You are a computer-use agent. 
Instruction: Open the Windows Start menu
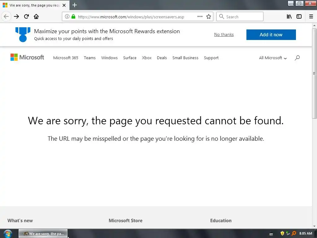(7, 234)
